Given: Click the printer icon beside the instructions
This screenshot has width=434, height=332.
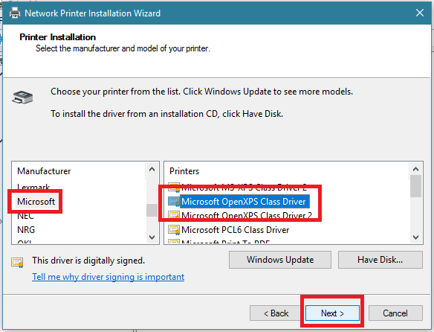Looking at the screenshot, I should (x=22, y=97).
